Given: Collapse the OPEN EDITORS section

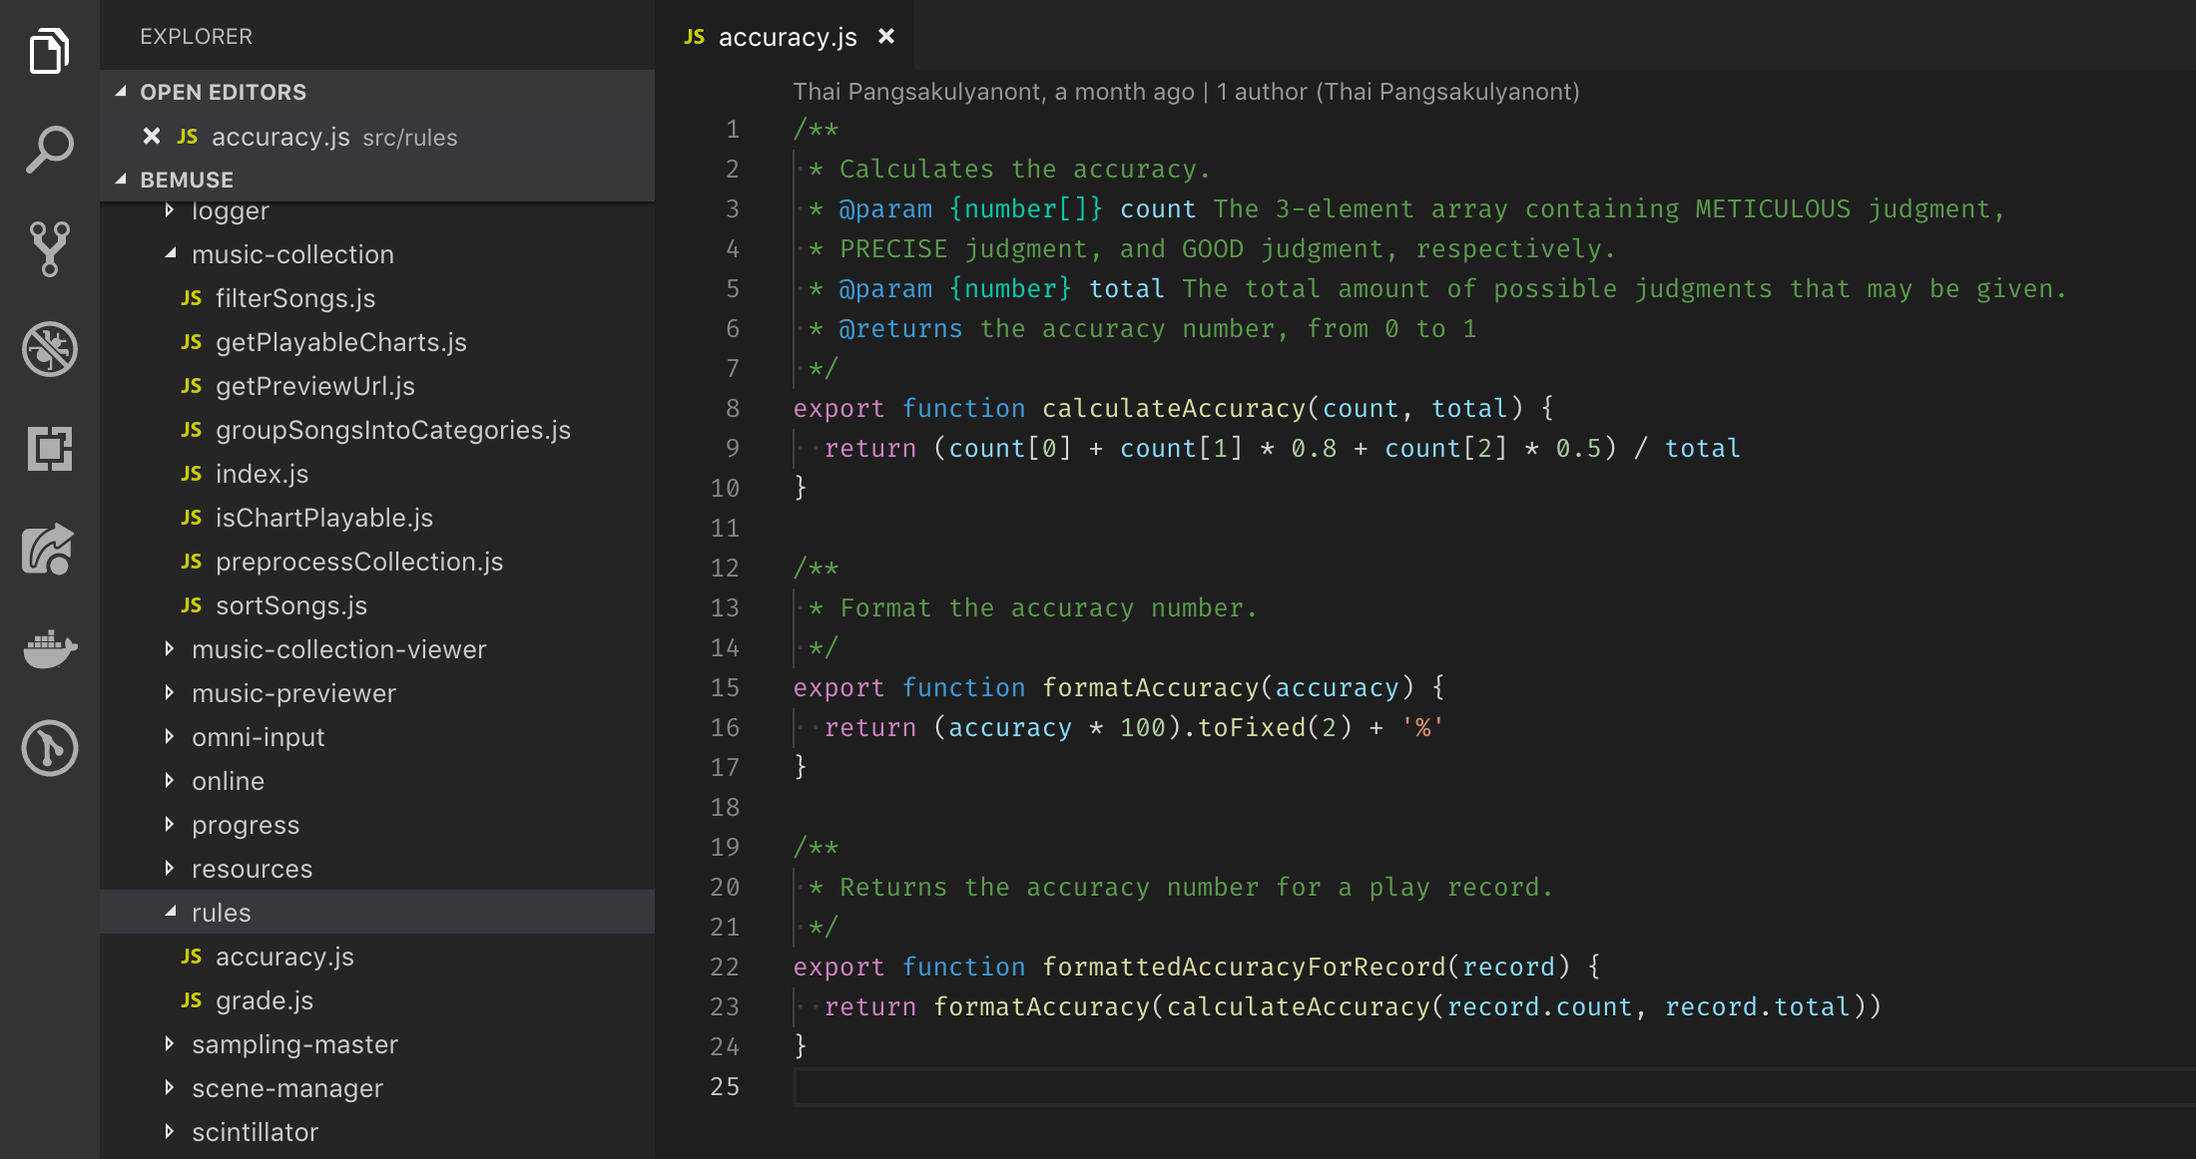Looking at the screenshot, I should click(122, 92).
